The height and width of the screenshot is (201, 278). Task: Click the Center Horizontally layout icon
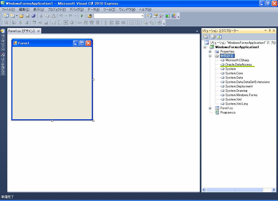131,23
